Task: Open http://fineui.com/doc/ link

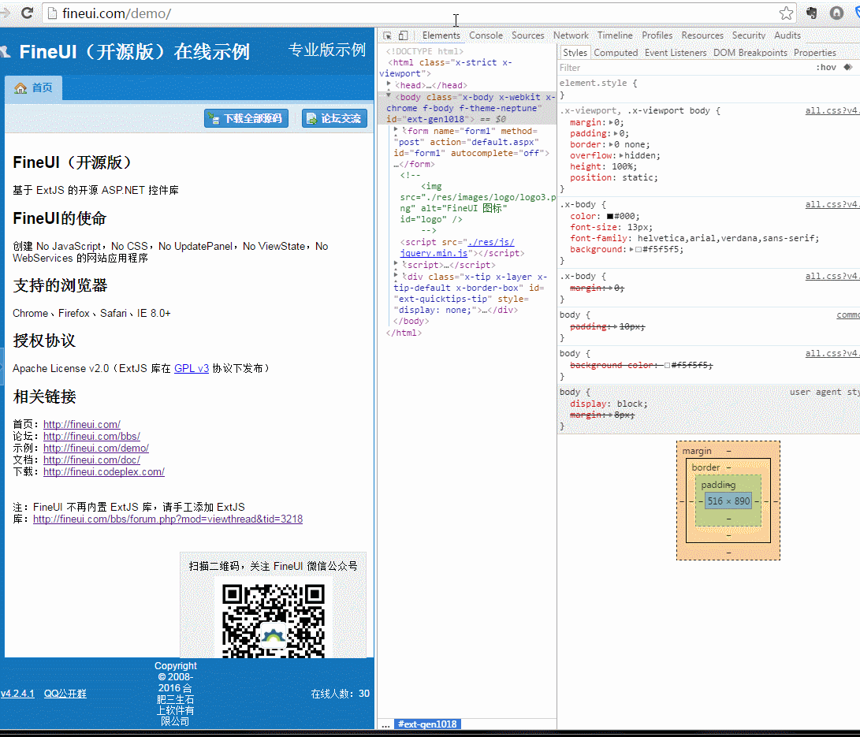Action: click(91, 460)
